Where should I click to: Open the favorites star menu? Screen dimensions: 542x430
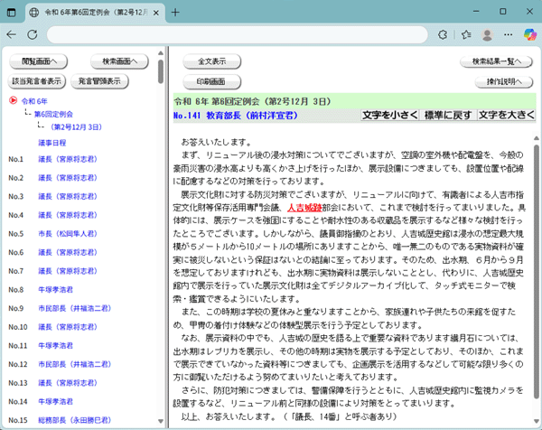click(x=466, y=34)
